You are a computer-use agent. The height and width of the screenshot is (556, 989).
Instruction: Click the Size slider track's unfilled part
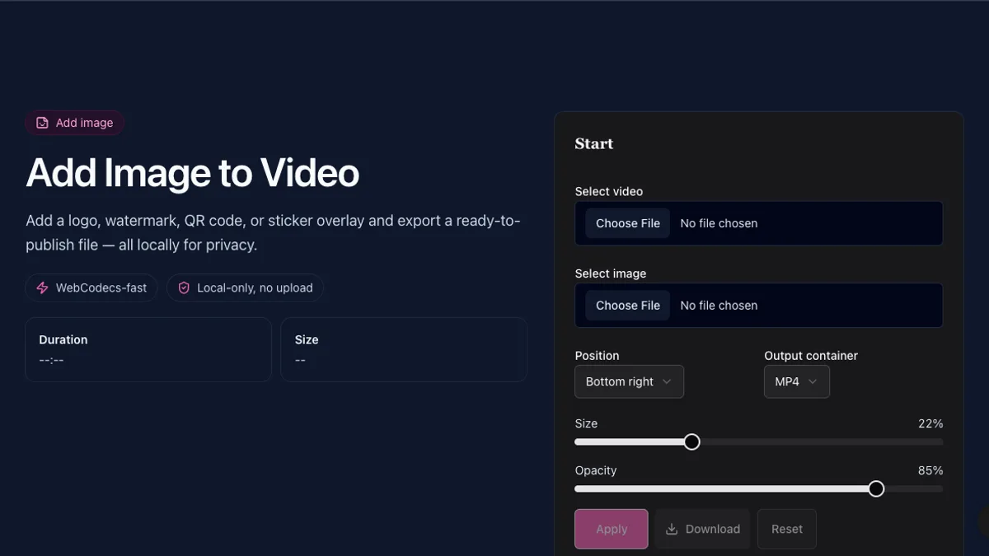click(821, 442)
